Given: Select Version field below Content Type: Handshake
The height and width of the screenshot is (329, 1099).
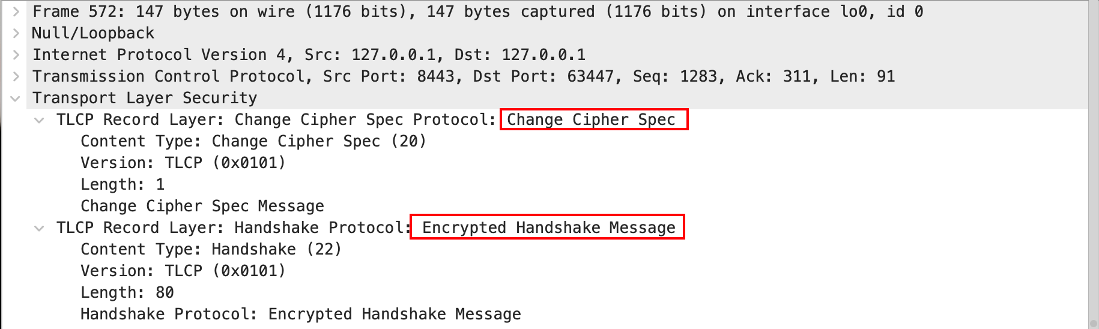Looking at the screenshot, I should [183, 271].
